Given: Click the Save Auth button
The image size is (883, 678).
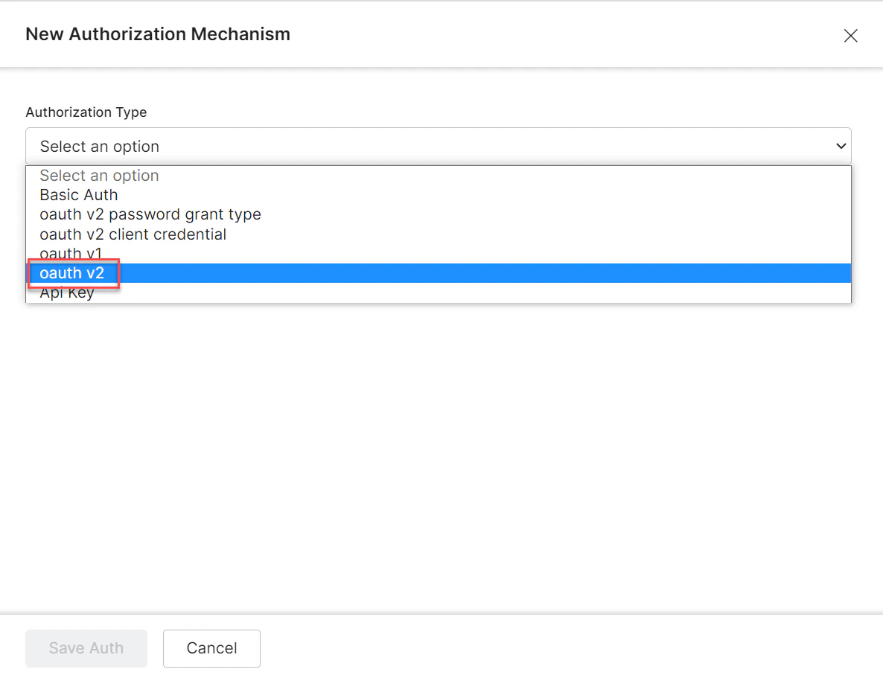Looking at the screenshot, I should [x=86, y=648].
